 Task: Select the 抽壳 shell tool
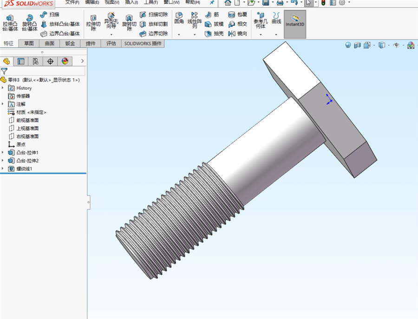(214, 33)
